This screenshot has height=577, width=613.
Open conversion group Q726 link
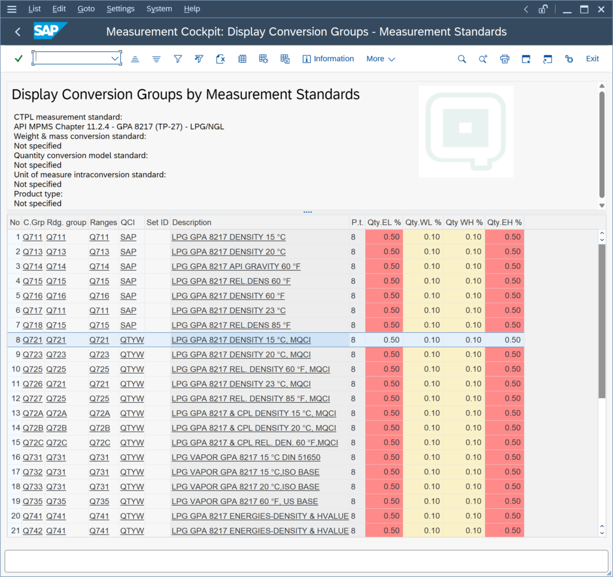coord(32,384)
